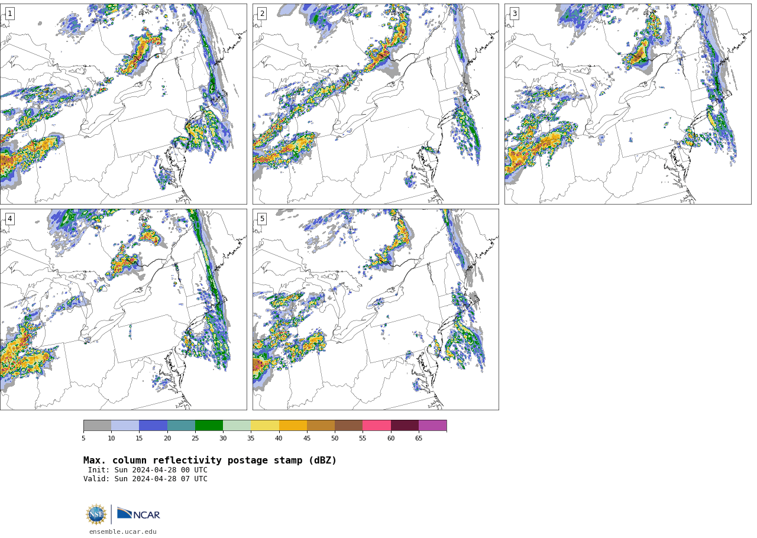Click the teal 20-25 dBZ swatch

[181, 426]
